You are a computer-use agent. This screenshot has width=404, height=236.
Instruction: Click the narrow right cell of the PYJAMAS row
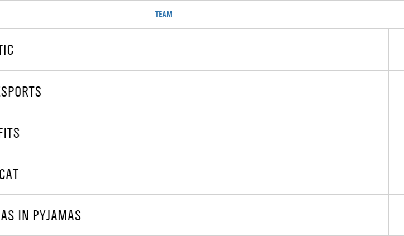396,215
